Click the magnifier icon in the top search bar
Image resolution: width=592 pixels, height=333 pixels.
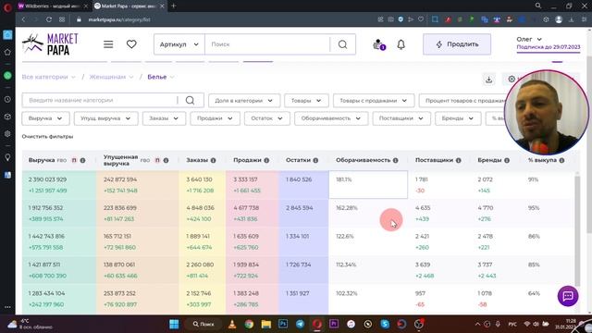point(342,44)
